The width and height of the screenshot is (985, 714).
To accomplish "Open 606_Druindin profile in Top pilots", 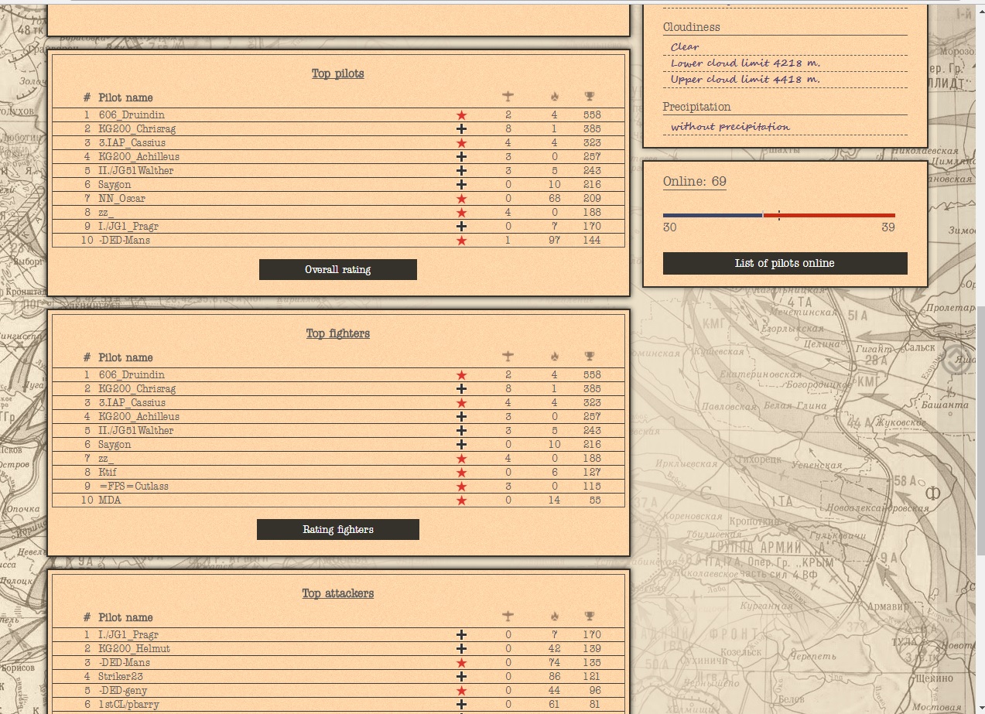I will [132, 115].
